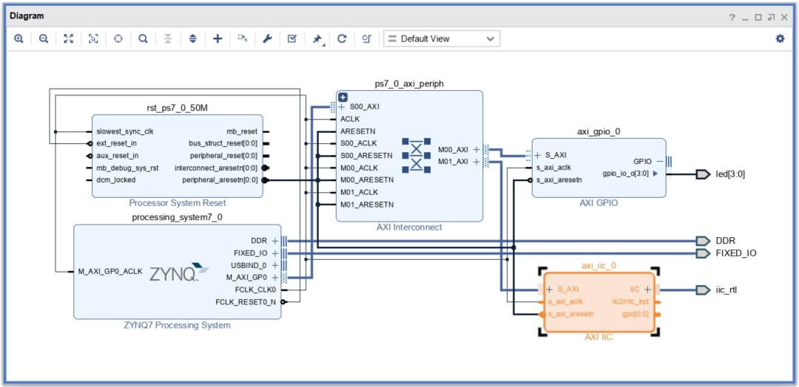This screenshot has height=387, width=799.
Task: Click the Zoom In magnifier icon
Action: (18, 38)
